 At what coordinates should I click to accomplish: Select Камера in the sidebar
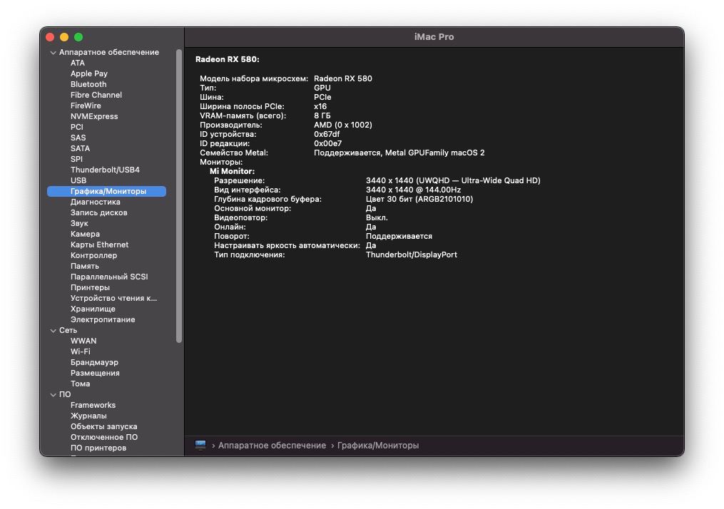coord(85,234)
